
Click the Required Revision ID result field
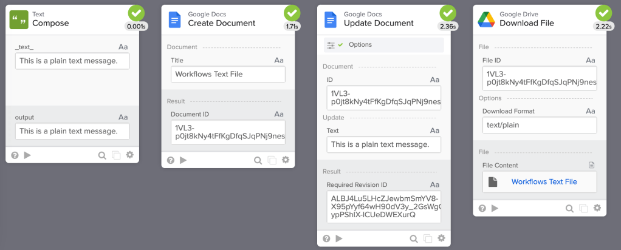[383, 206]
